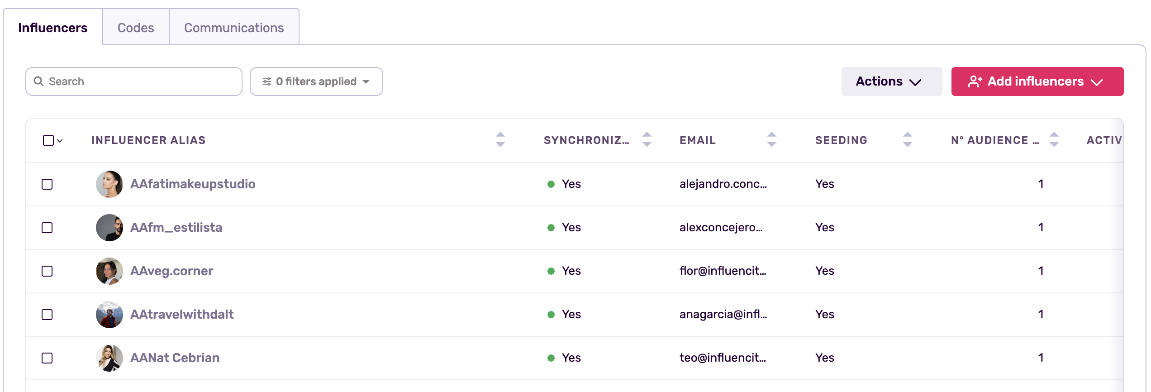1151x392 pixels.
Task: Select the AAveg.corner row checkbox
Action: pos(47,271)
